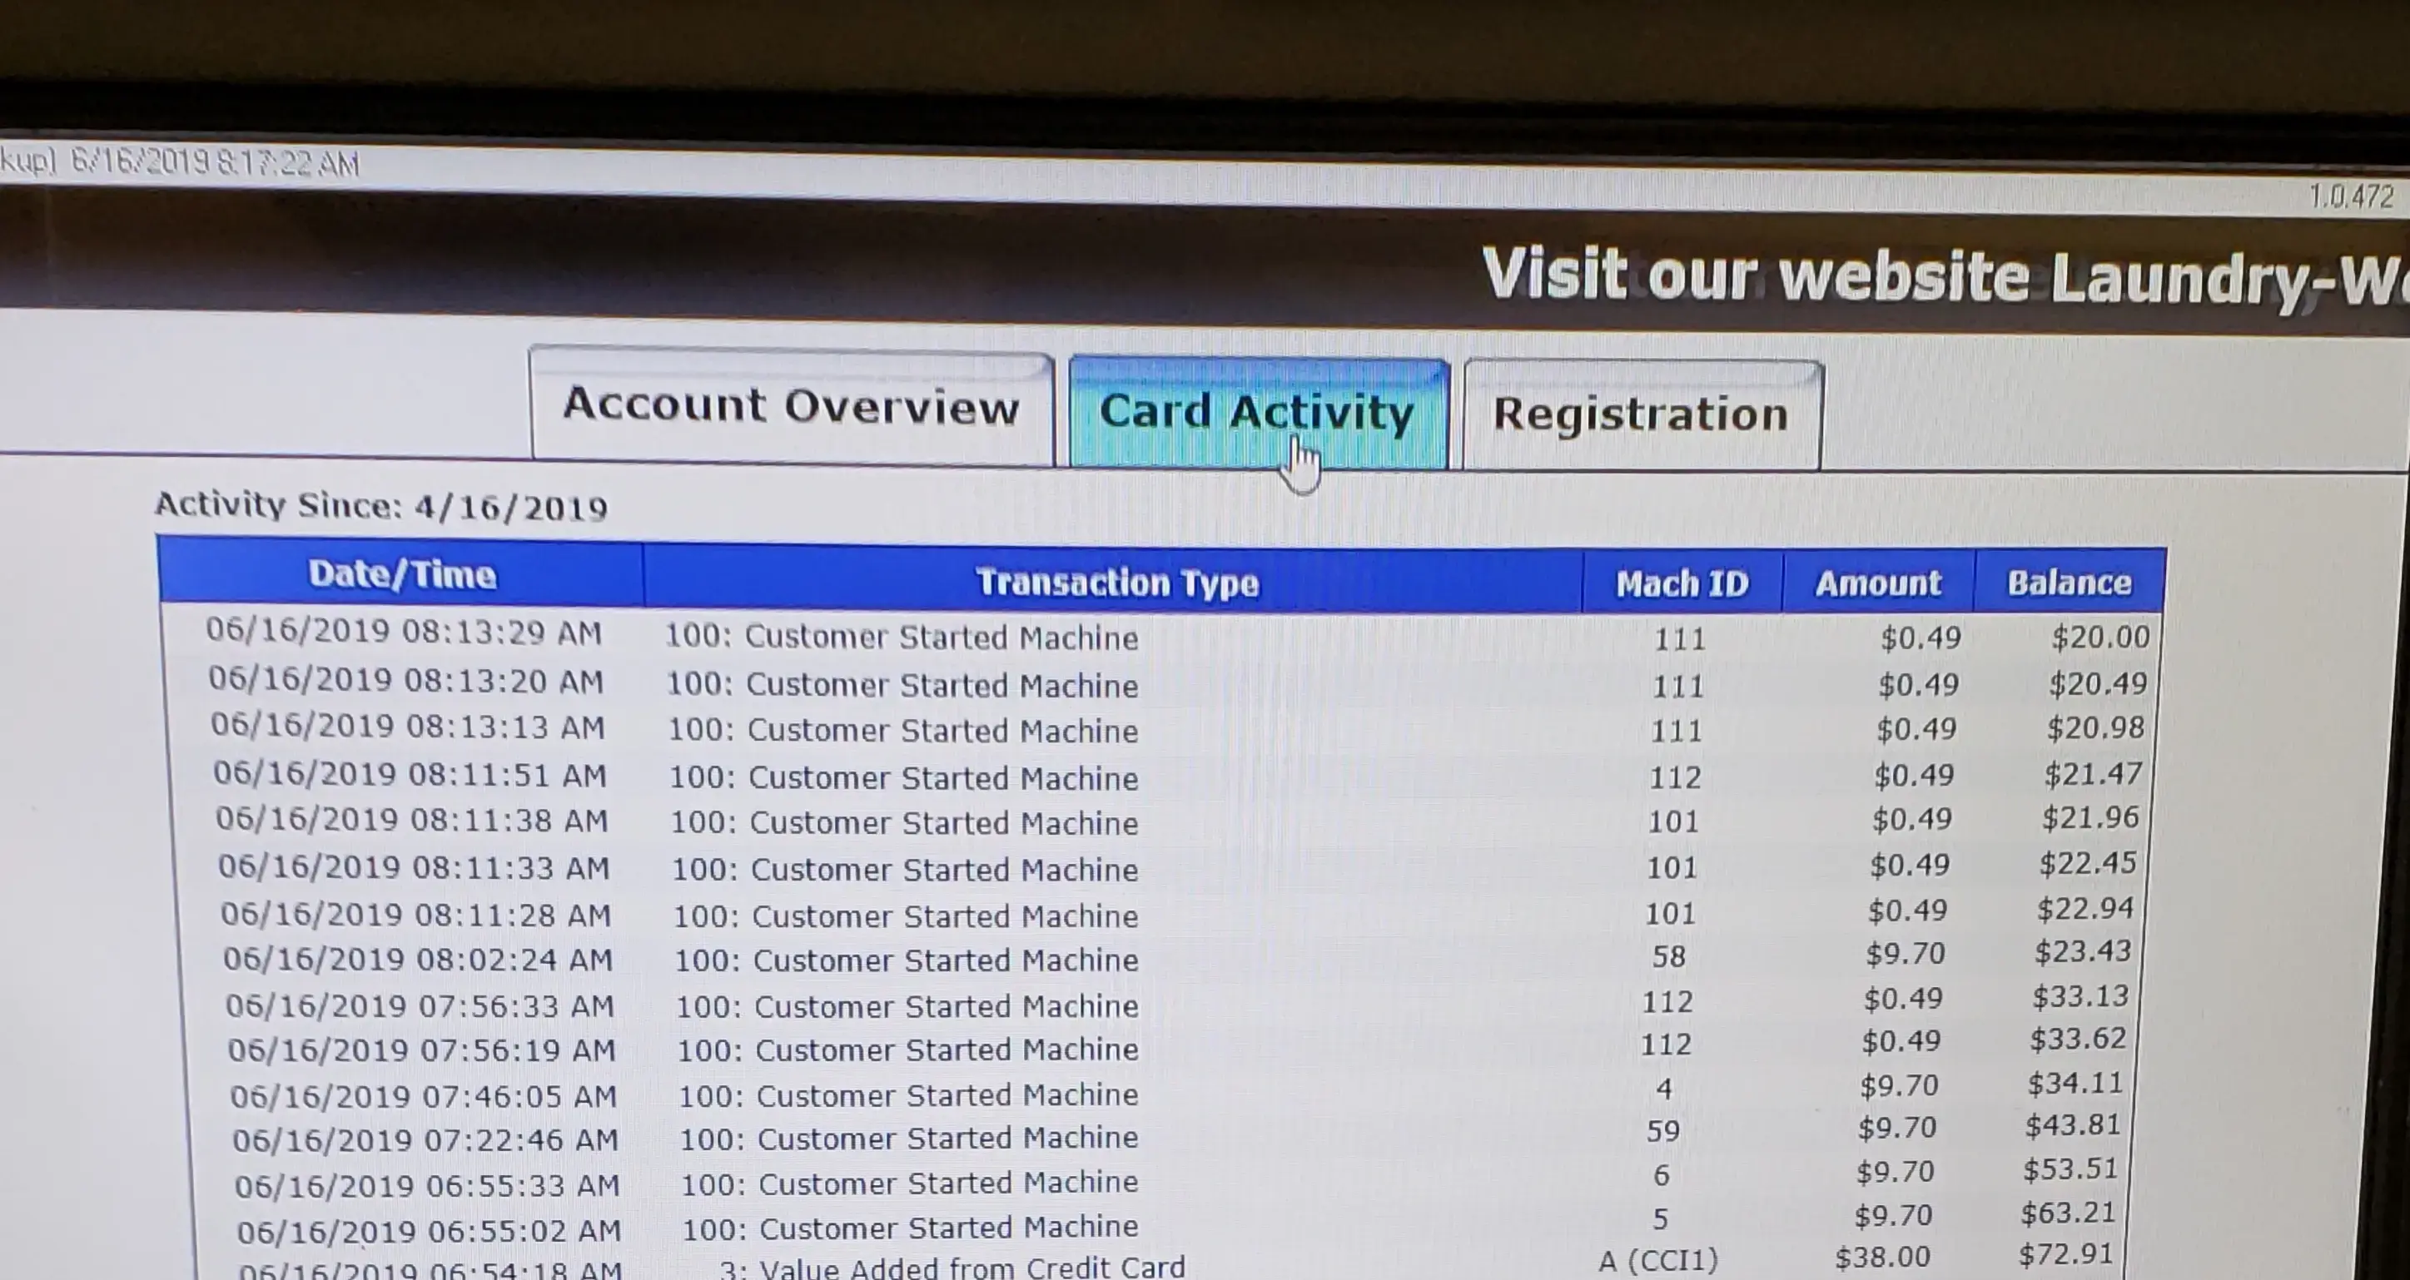Select the 08:02:24 AM machine 58 row
2410x1280 pixels.
[906, 960]
